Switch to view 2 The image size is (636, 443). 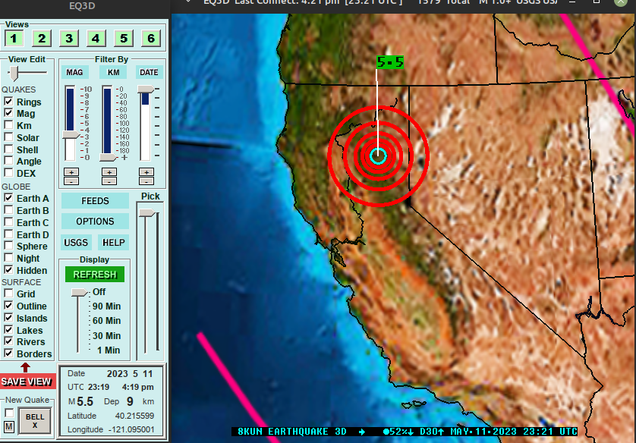coord(42,39)
